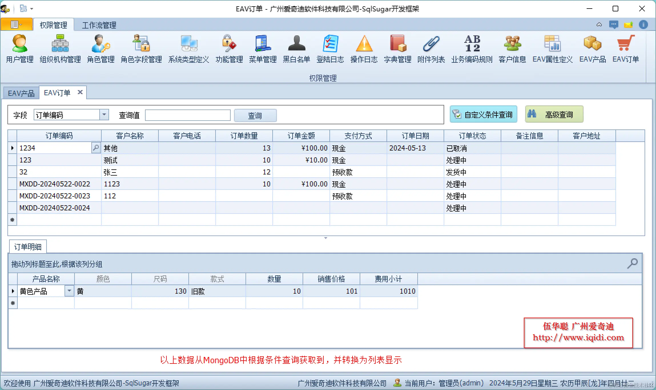Switch to 工作流管理 ribbon tab
The height and width of the screenshot is (390, 656).
(99, 25)
